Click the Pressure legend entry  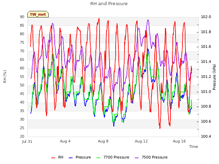click(80, 157)
